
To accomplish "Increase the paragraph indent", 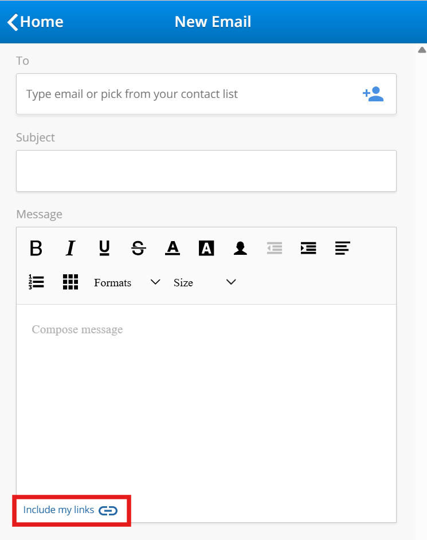I will pyautogui.click(x=308, y=248).
